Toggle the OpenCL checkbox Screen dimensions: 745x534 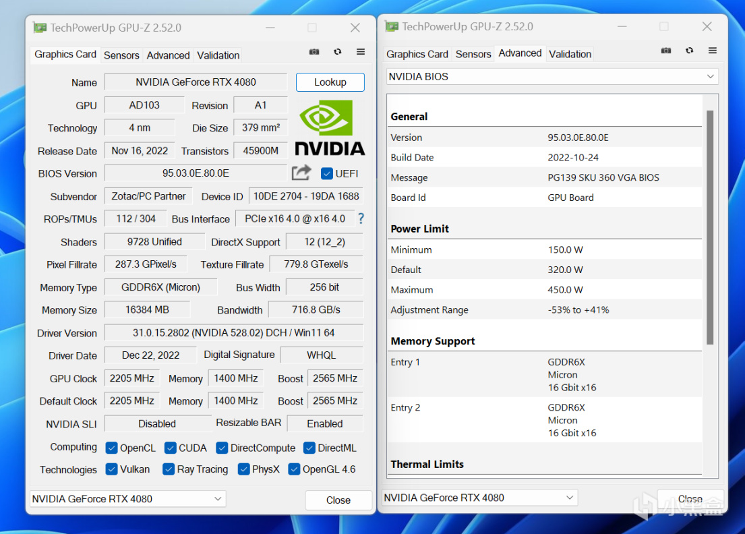(112, 448)
